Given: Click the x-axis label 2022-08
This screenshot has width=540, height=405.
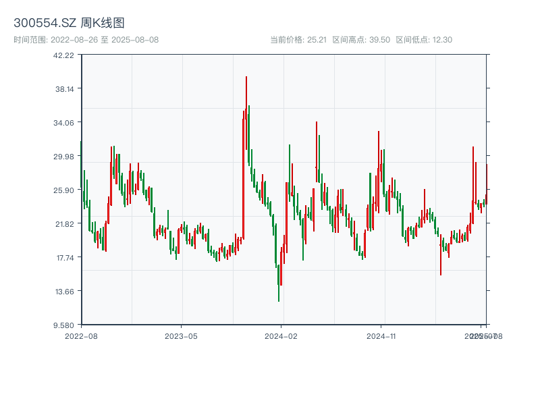Looking at the screenshot, I should [x=81, y=336].
